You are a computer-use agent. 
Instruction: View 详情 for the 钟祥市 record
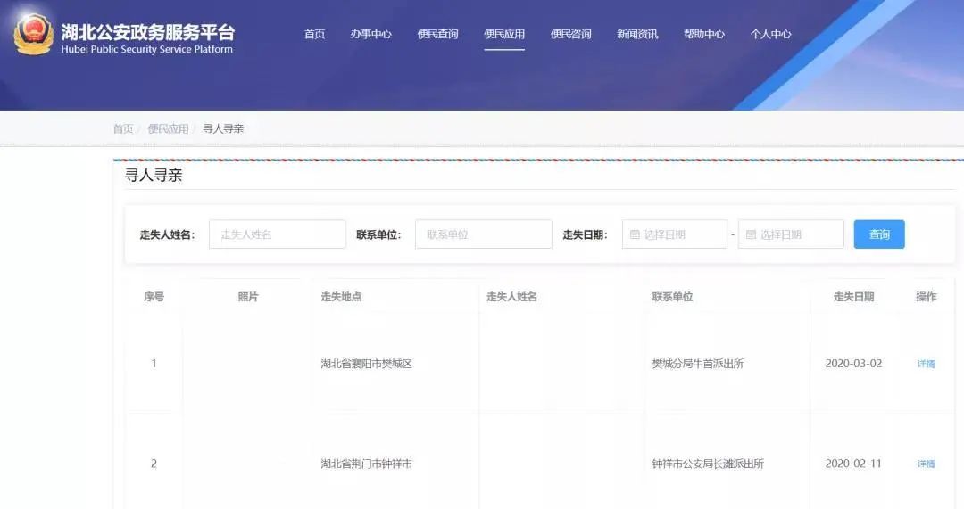926,464
